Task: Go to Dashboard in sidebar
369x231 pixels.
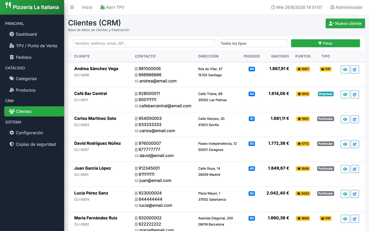Action: tap(34, 34)
